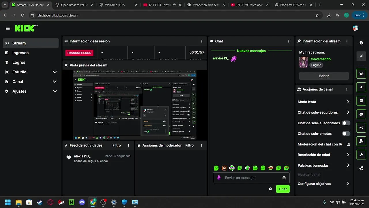This screenshot has width=369, height=208.
Task: Toggle the chat bubble panel icon
Action: pyautogui.click(x=361, y=114)
